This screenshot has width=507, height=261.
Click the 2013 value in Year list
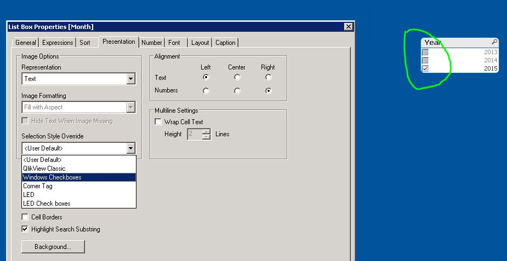491,52
